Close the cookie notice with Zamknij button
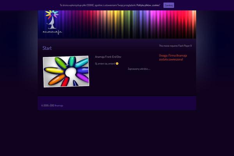 168,5
